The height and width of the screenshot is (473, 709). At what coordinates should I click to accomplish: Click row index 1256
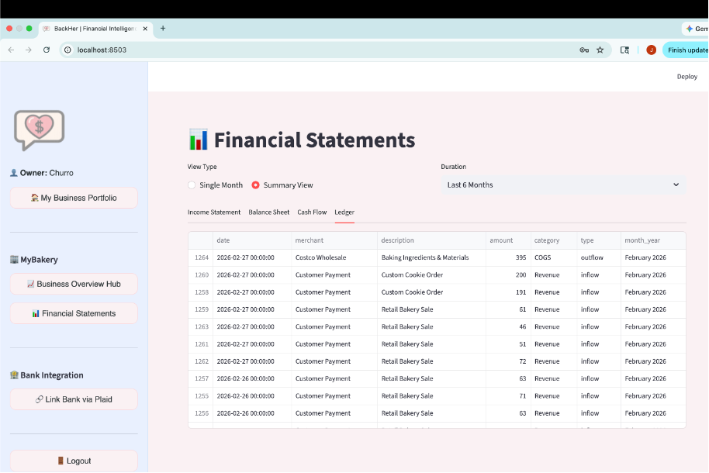201,413
